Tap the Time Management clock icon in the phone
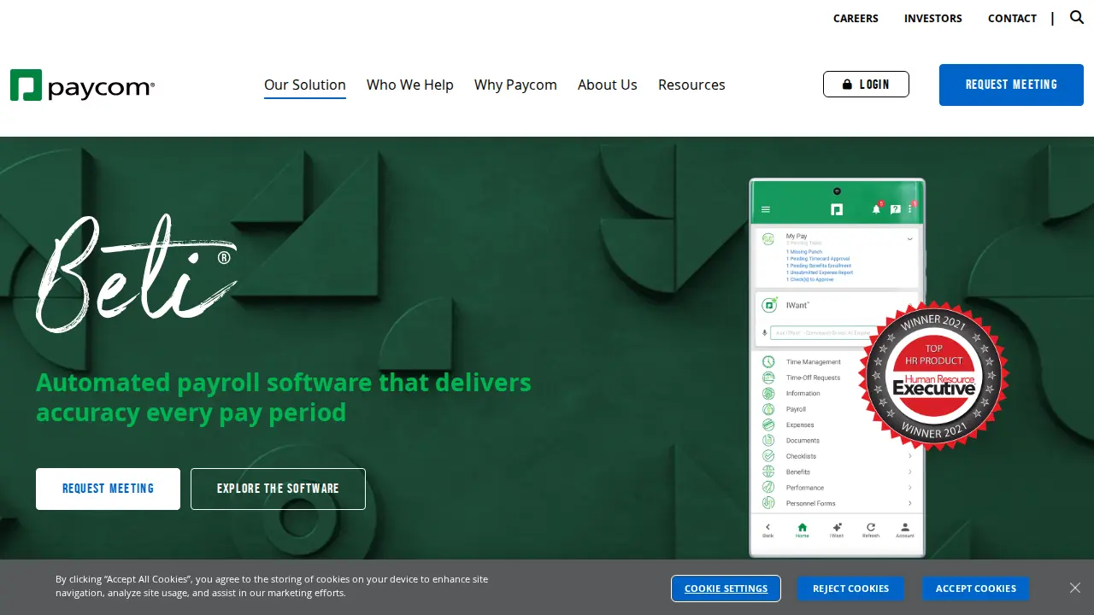 pyautogui.click(x=768, y=362)
